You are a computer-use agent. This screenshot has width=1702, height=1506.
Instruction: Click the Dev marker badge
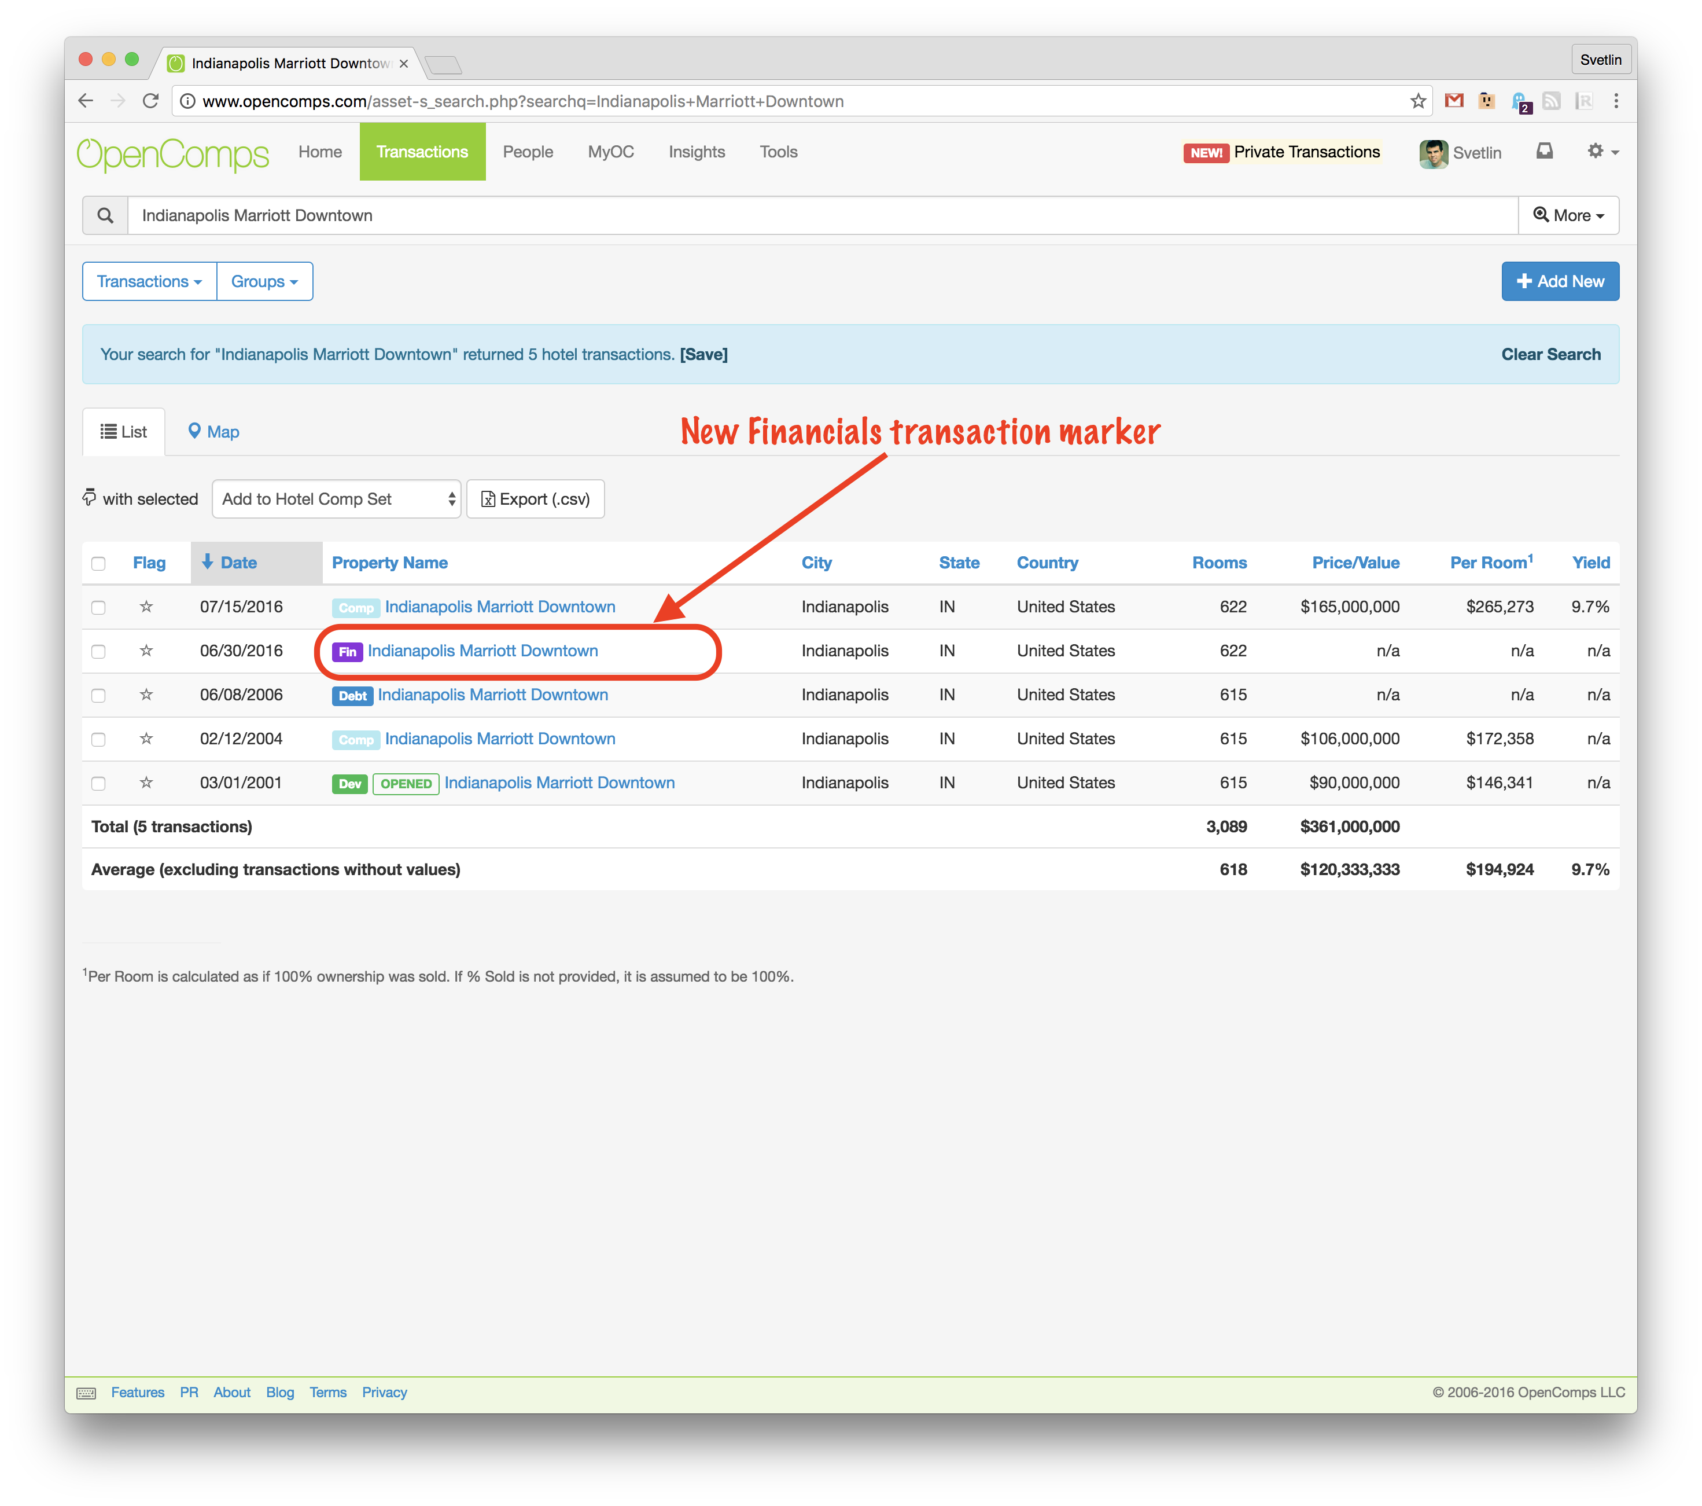[x=350, y=784]
